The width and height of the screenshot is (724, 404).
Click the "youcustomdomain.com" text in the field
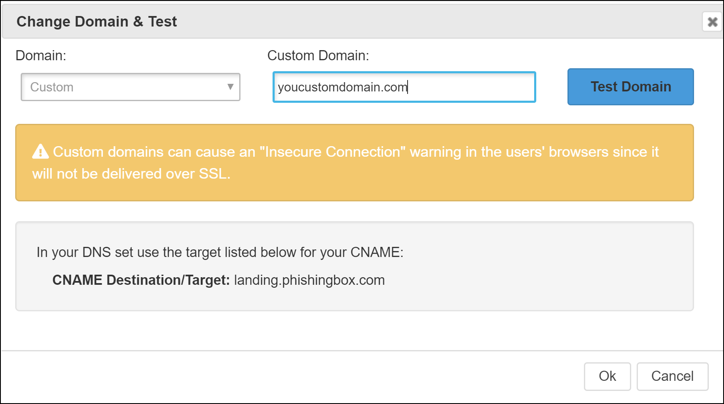point(342,87)
